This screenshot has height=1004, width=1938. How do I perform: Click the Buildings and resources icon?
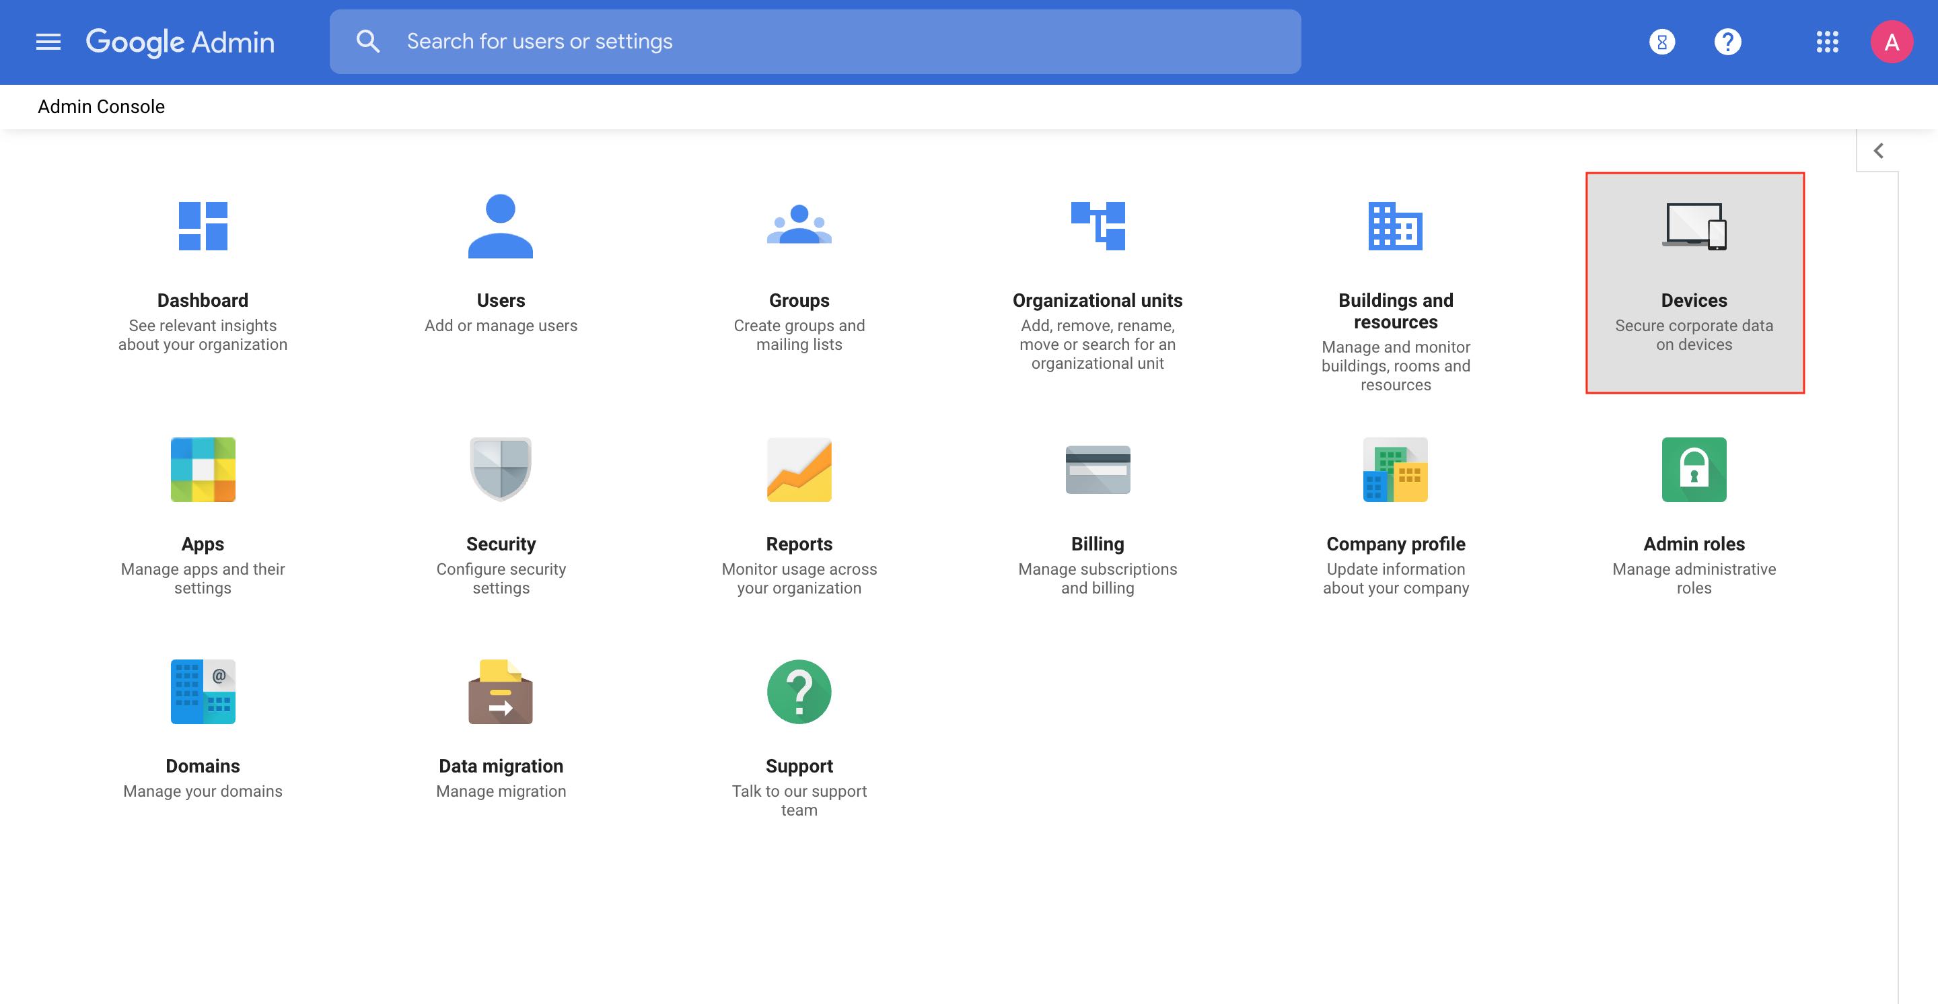(1396, 225)
